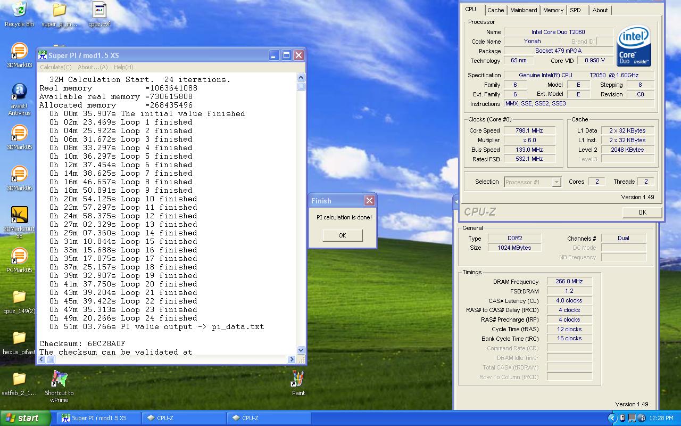Maximize the Super PI window
The width and height of the screenshot is (681, 426).
[286, 55]
